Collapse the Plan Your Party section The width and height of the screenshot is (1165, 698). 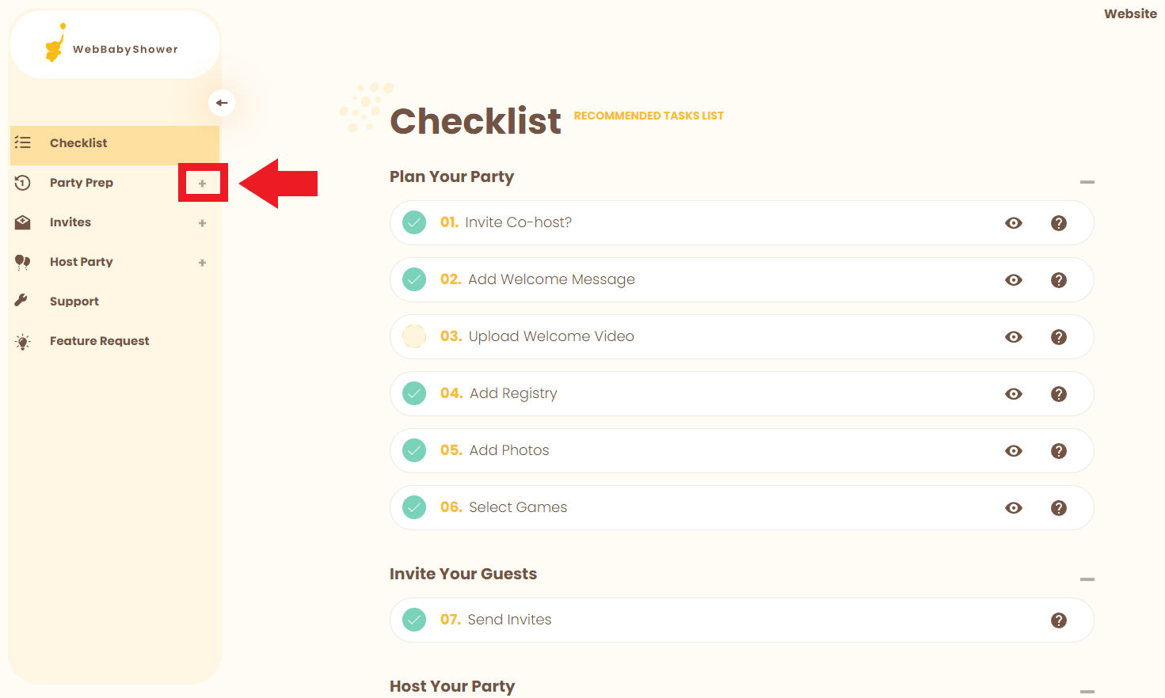click(1087, 183)
